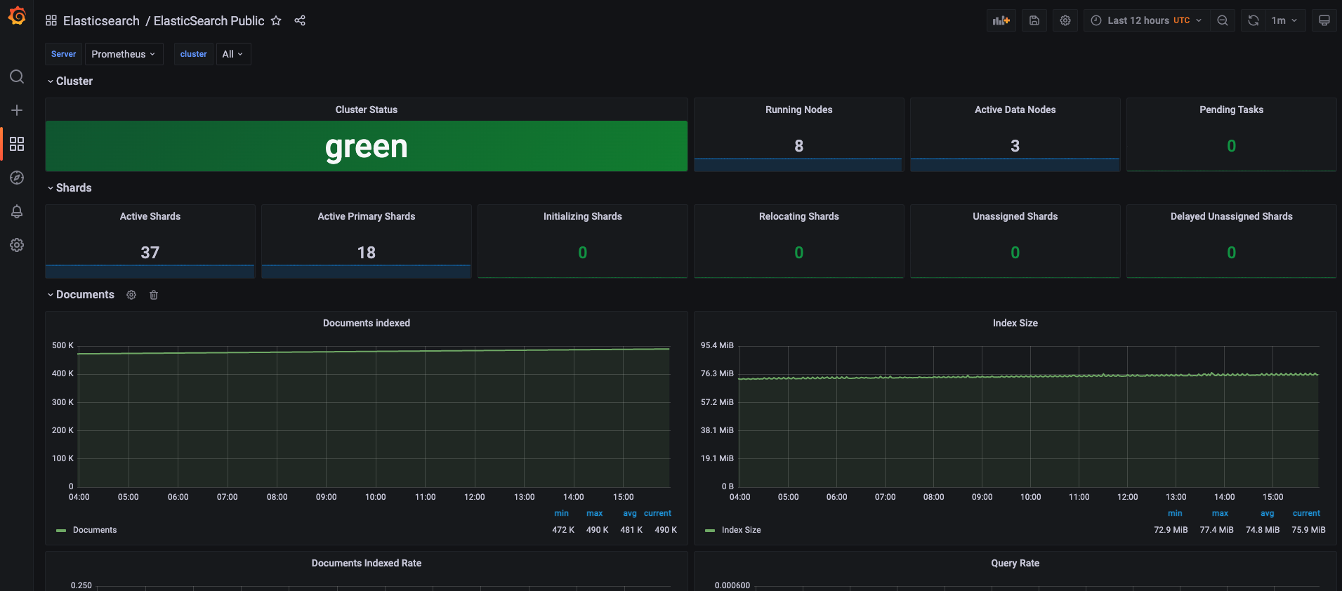
Task: Star the ElasticSearch Public dashboard
Action: [x=276, y=20]
